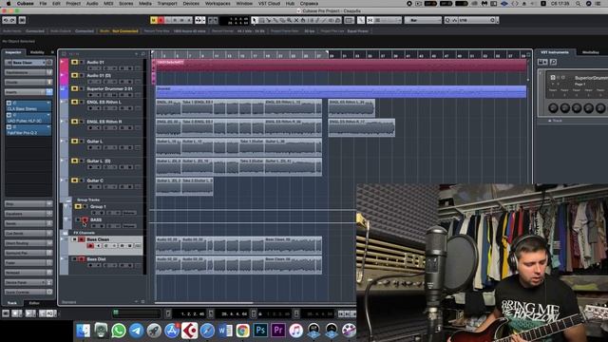Open the Project menu
The image size is (608, 342).
point(73,4)
